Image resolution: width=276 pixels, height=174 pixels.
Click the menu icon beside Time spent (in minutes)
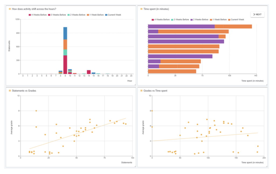(x=142, y=9)
